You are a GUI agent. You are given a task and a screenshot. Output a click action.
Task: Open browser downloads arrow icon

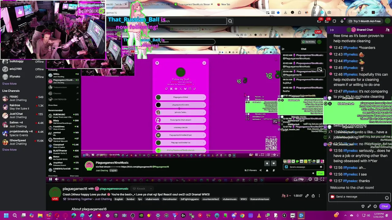click(x=285, y=13)
